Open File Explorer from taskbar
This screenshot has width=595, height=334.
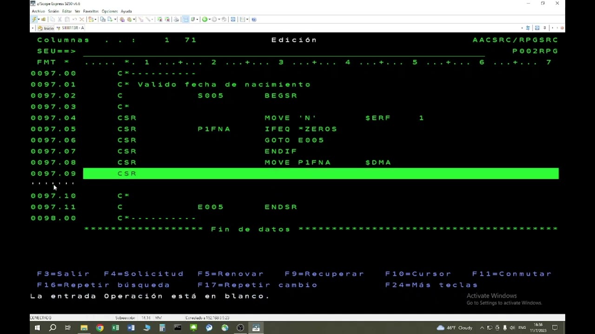pos(84,328)
